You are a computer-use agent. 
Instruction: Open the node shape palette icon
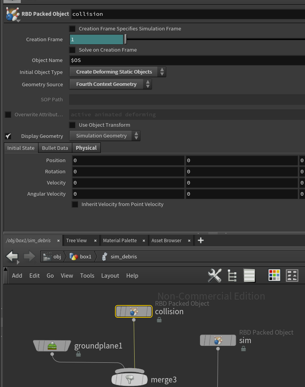(x=292, y=275)
